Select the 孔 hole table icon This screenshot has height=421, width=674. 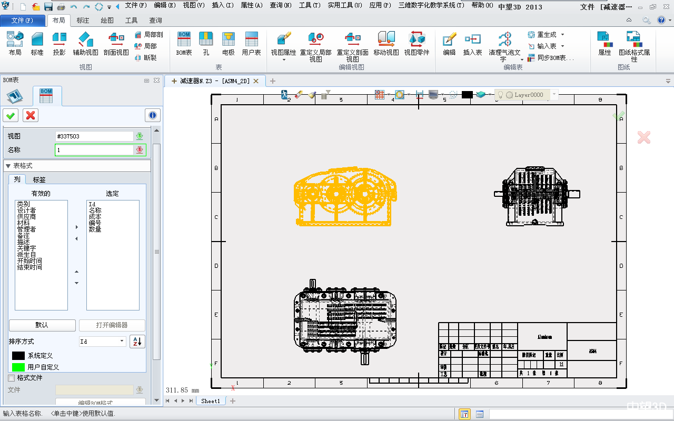pyautogui.click(x=206, y=43)
